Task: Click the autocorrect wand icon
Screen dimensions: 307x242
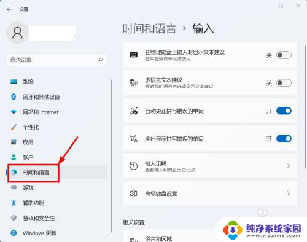Action: (134, 111)
